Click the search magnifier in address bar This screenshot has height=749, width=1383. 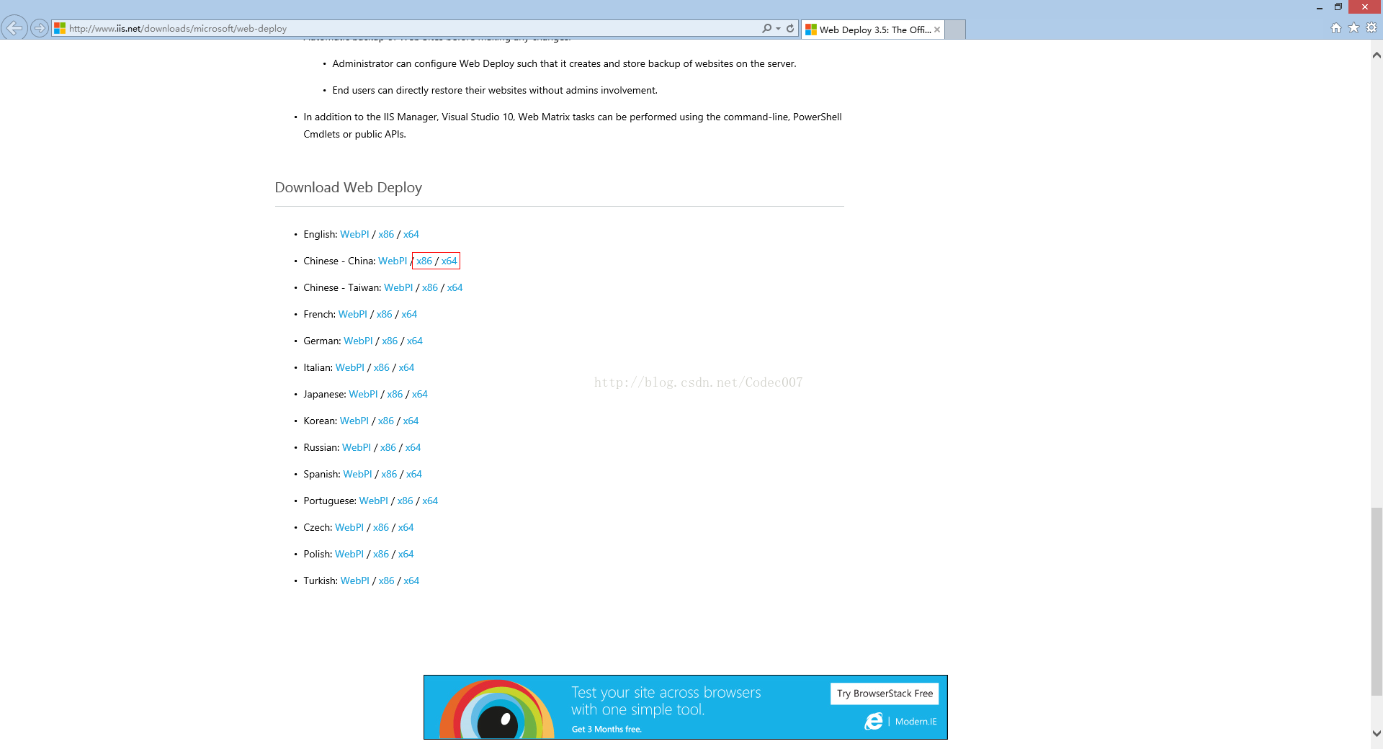(766, 28)
